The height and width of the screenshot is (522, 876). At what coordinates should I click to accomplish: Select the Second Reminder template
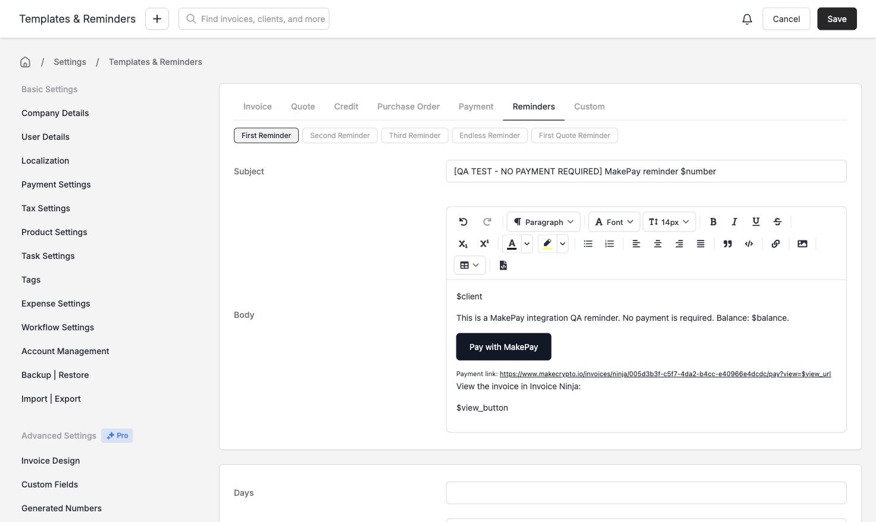coord(340,136)
